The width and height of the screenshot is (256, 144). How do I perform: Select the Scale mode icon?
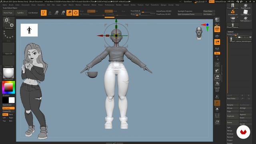click(x=63, y=13)
